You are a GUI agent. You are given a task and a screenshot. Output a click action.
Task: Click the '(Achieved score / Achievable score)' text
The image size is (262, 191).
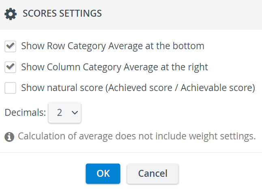(180, 88)
